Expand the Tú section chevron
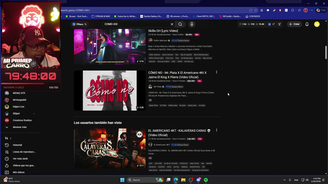 (x=11, y=138)
